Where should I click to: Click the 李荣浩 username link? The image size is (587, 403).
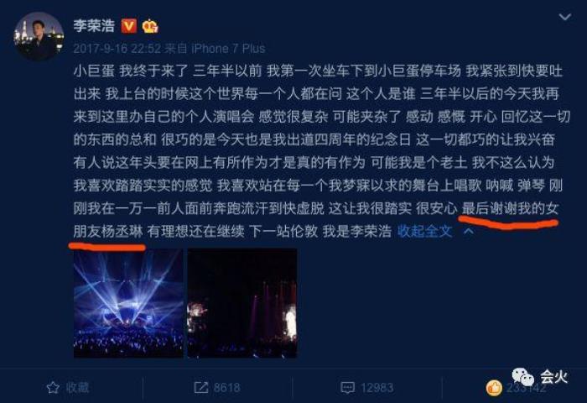tap(94, 26)
